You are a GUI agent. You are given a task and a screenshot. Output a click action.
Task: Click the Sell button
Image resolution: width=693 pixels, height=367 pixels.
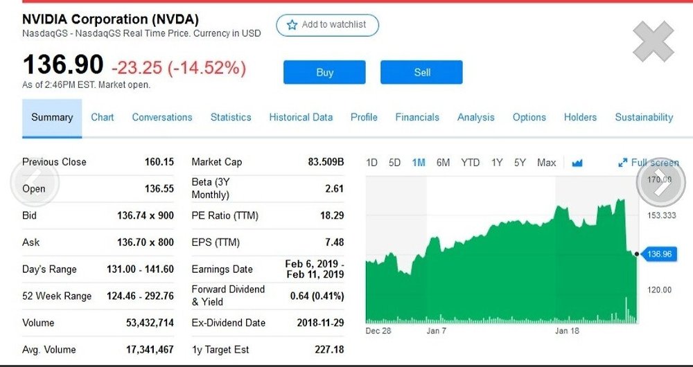click(421, 72)
